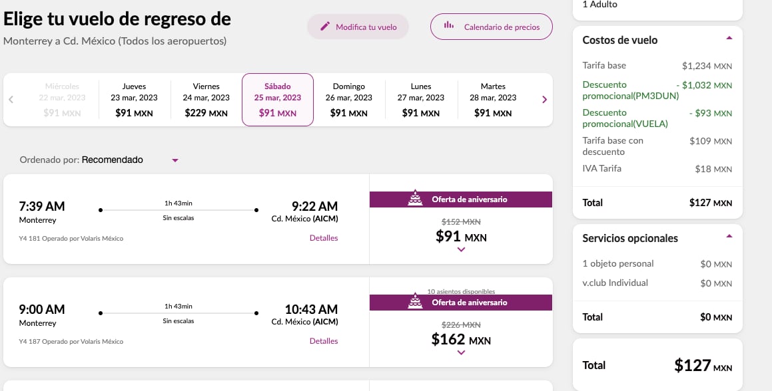Click the anniversary cake icon on the 7:39 AM flight

click(415, 199)
